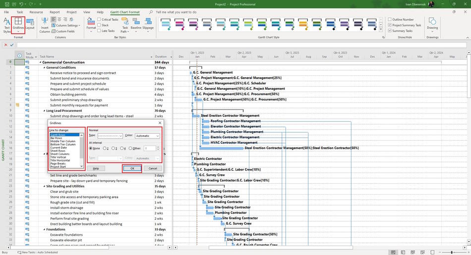Viewport: 471px width, 255px height.
Task: Open the Text Styles tool
Action: pos(6,25)
